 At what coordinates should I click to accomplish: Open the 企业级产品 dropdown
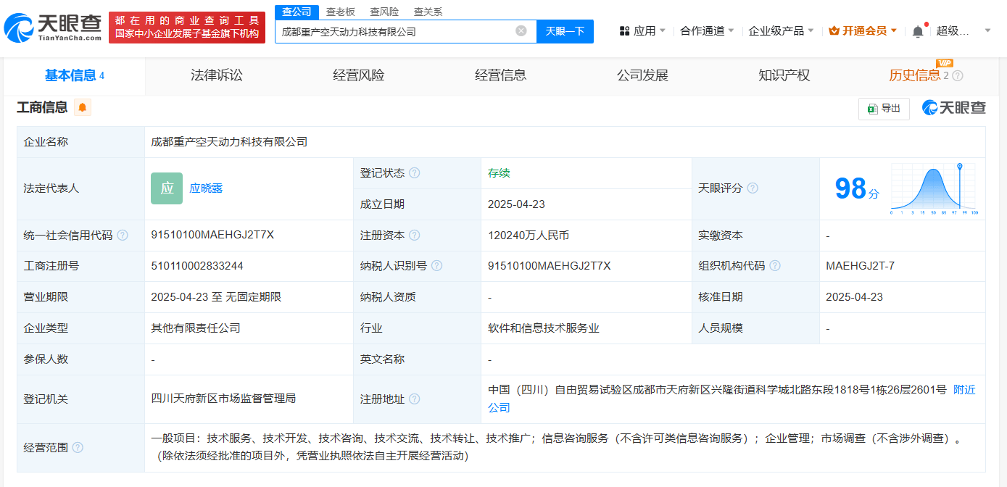(x=781, y=31)
